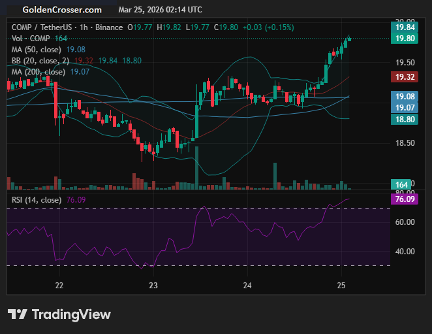This screenshot has height=334, width=432.
Task: Click the 60.00 RSI axis tick
Action: pyautogui.click(x=405, y=222)
